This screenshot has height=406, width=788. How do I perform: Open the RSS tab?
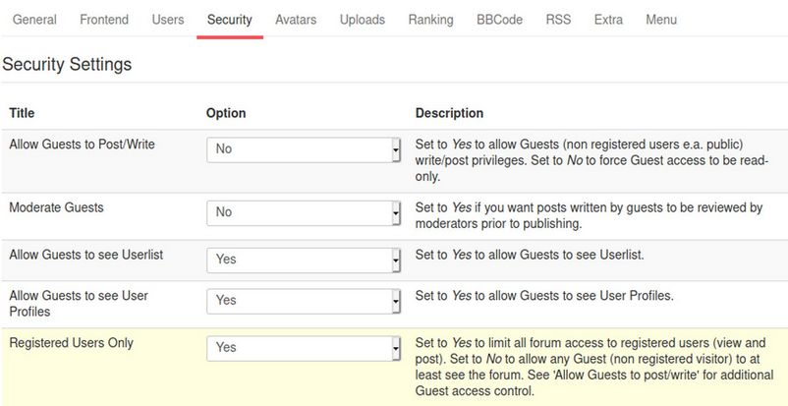(558, 20)
